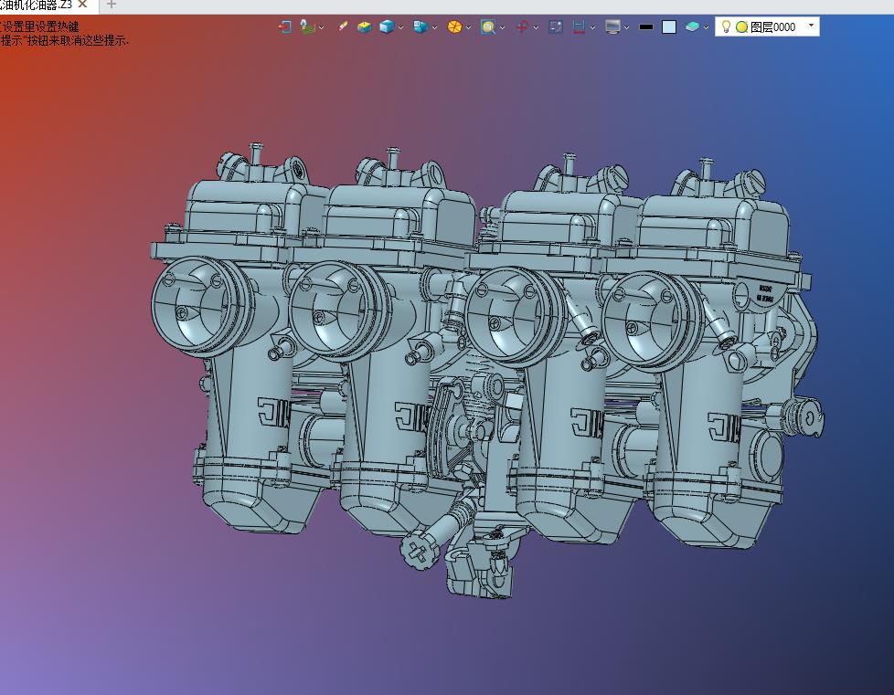894x695 pixels.
Task: Click the eraser/pencil tool icon
Action: coord(343,26)
